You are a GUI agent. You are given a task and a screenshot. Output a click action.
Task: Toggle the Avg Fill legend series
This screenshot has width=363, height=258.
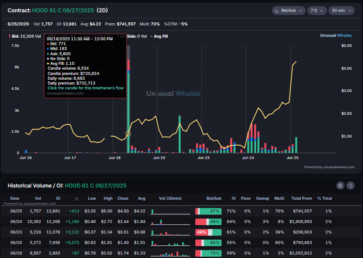(159, 36)
